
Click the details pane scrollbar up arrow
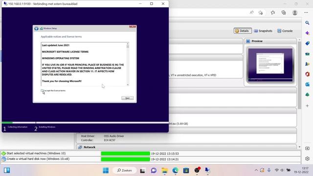click(299, 40)
